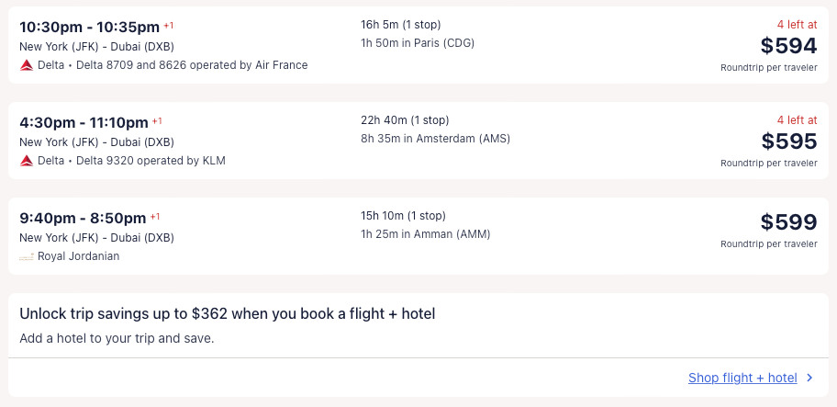Viewport: 837px width, 407px height.
Task: Click the Royal Jordanian airline logo
Action: (27, 256)
